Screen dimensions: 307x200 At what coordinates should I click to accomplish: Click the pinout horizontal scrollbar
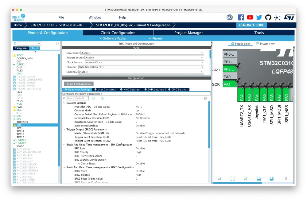237,183
